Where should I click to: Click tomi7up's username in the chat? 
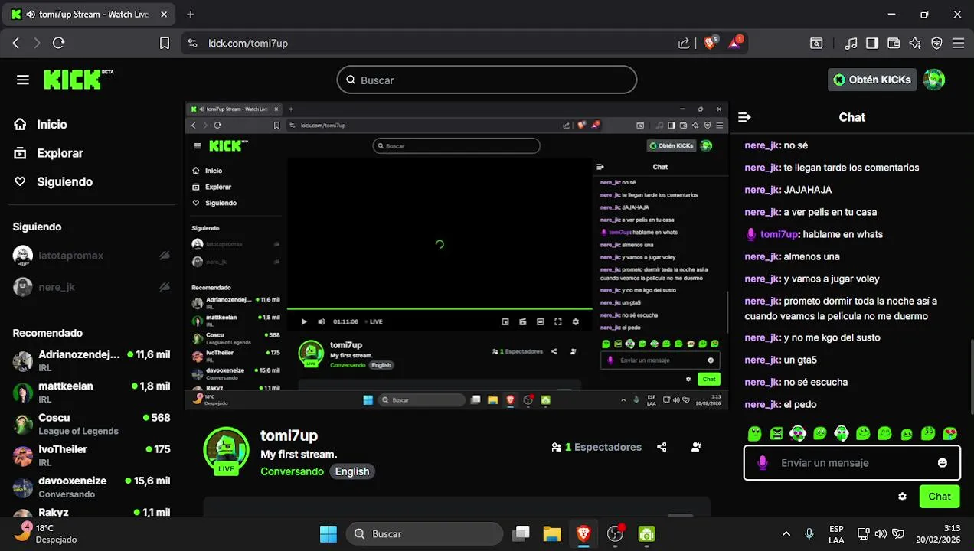tap(780, 234)
